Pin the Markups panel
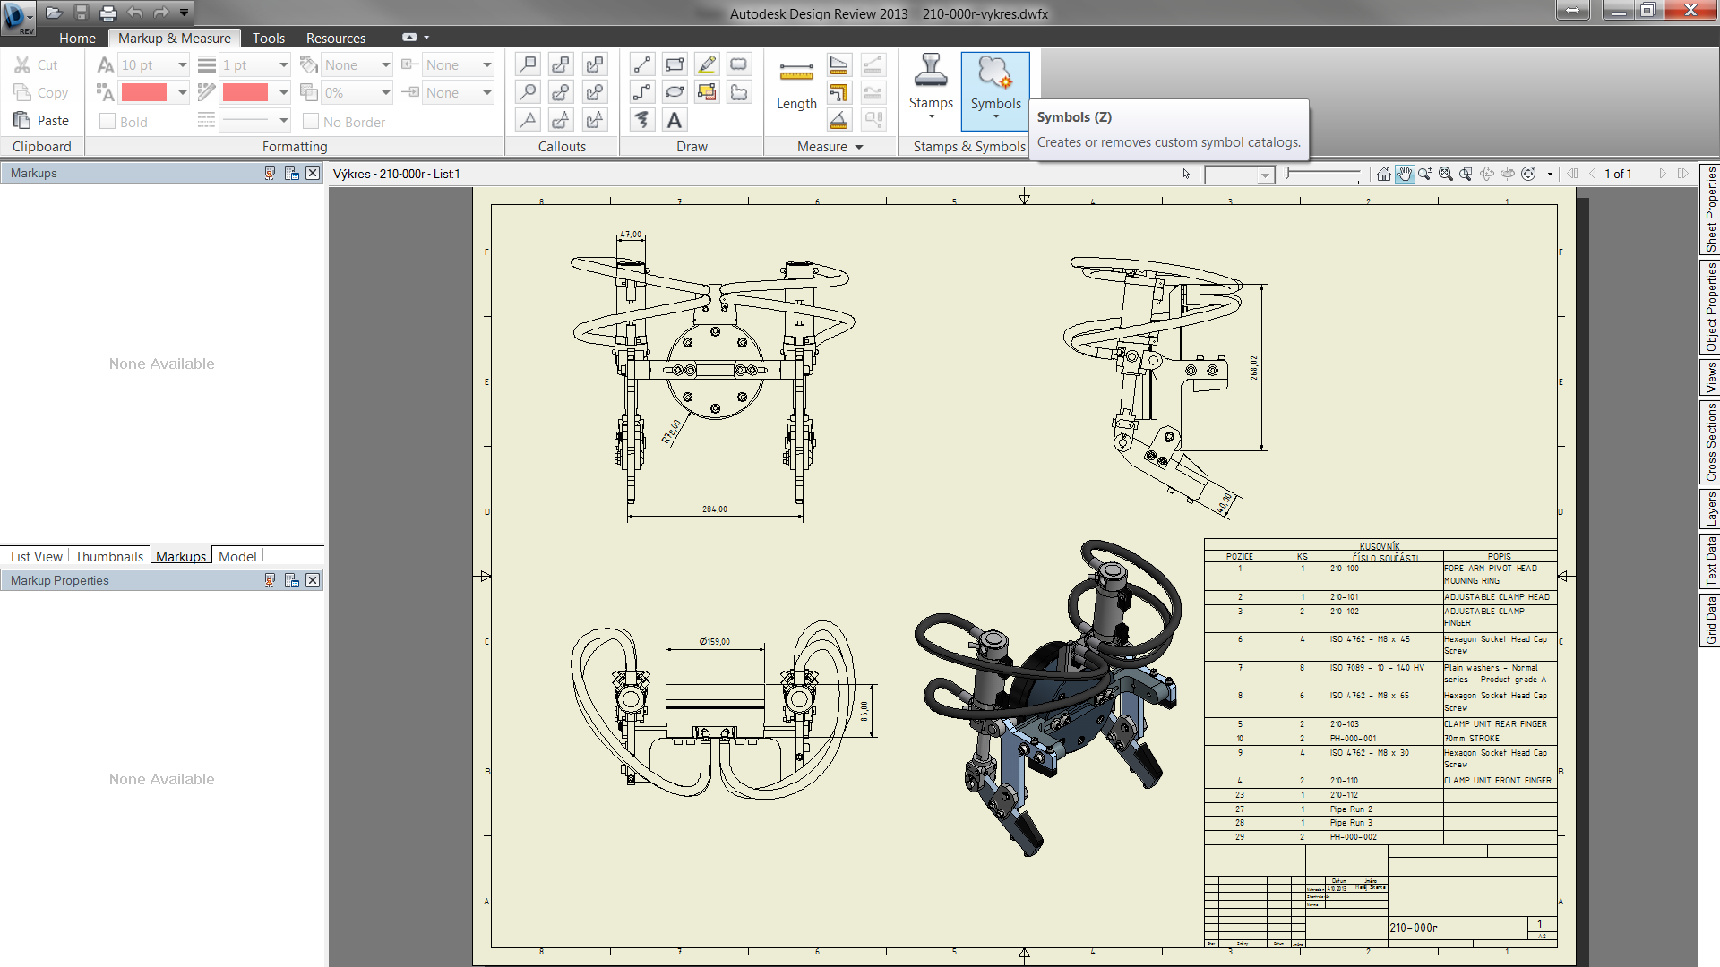This screenshot has height=967, width=1720. pyautogui.click(x=270, y=173)
